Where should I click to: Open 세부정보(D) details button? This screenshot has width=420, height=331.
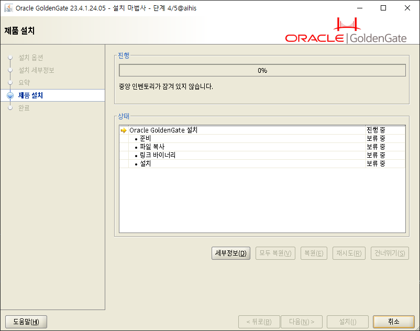point(231,253)
